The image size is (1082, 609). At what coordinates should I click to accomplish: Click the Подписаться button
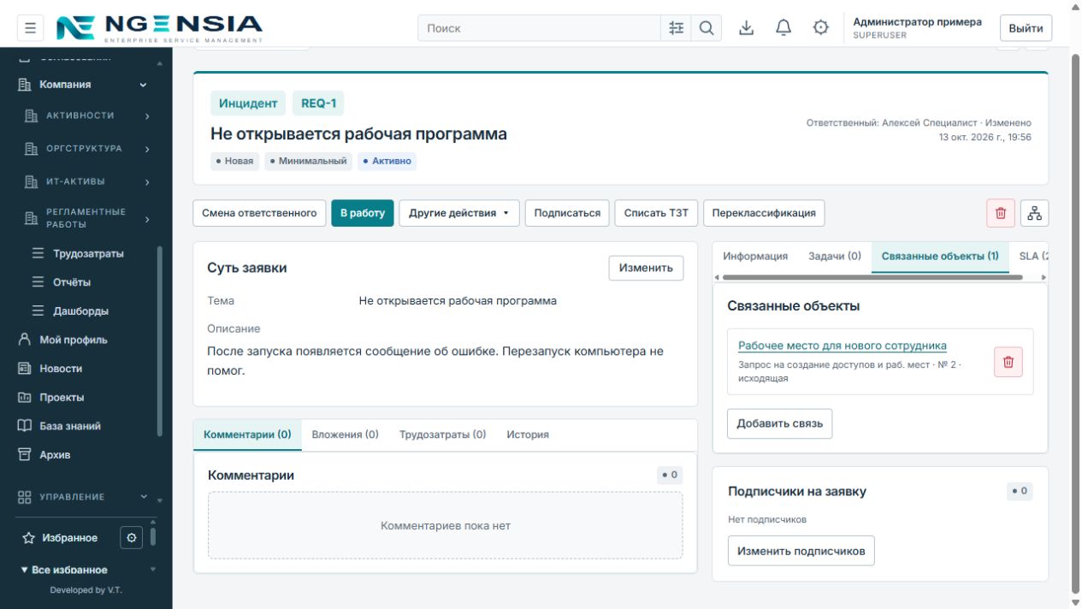tap(567, 213)
